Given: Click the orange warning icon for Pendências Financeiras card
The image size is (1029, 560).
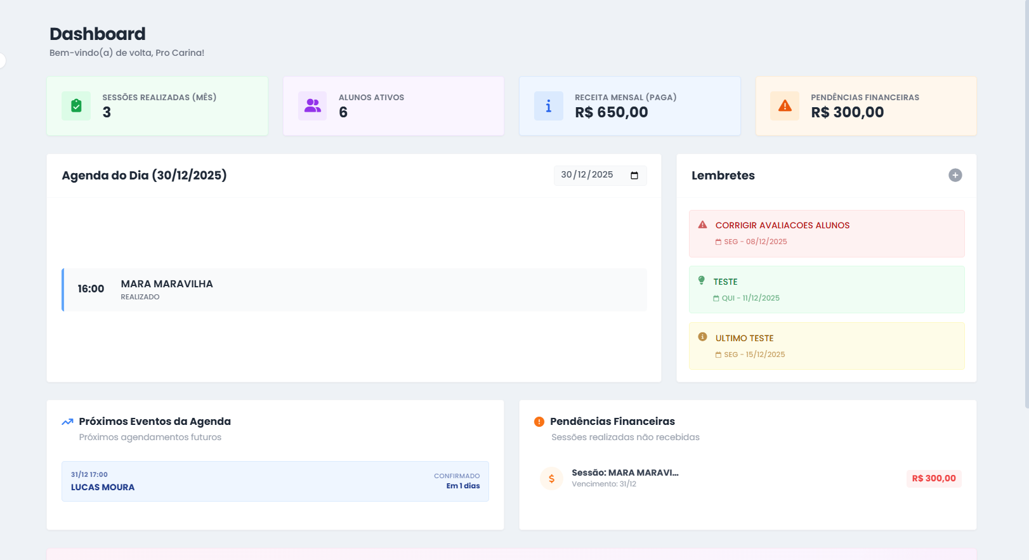Looking at the screenshot, I should 785,106.
